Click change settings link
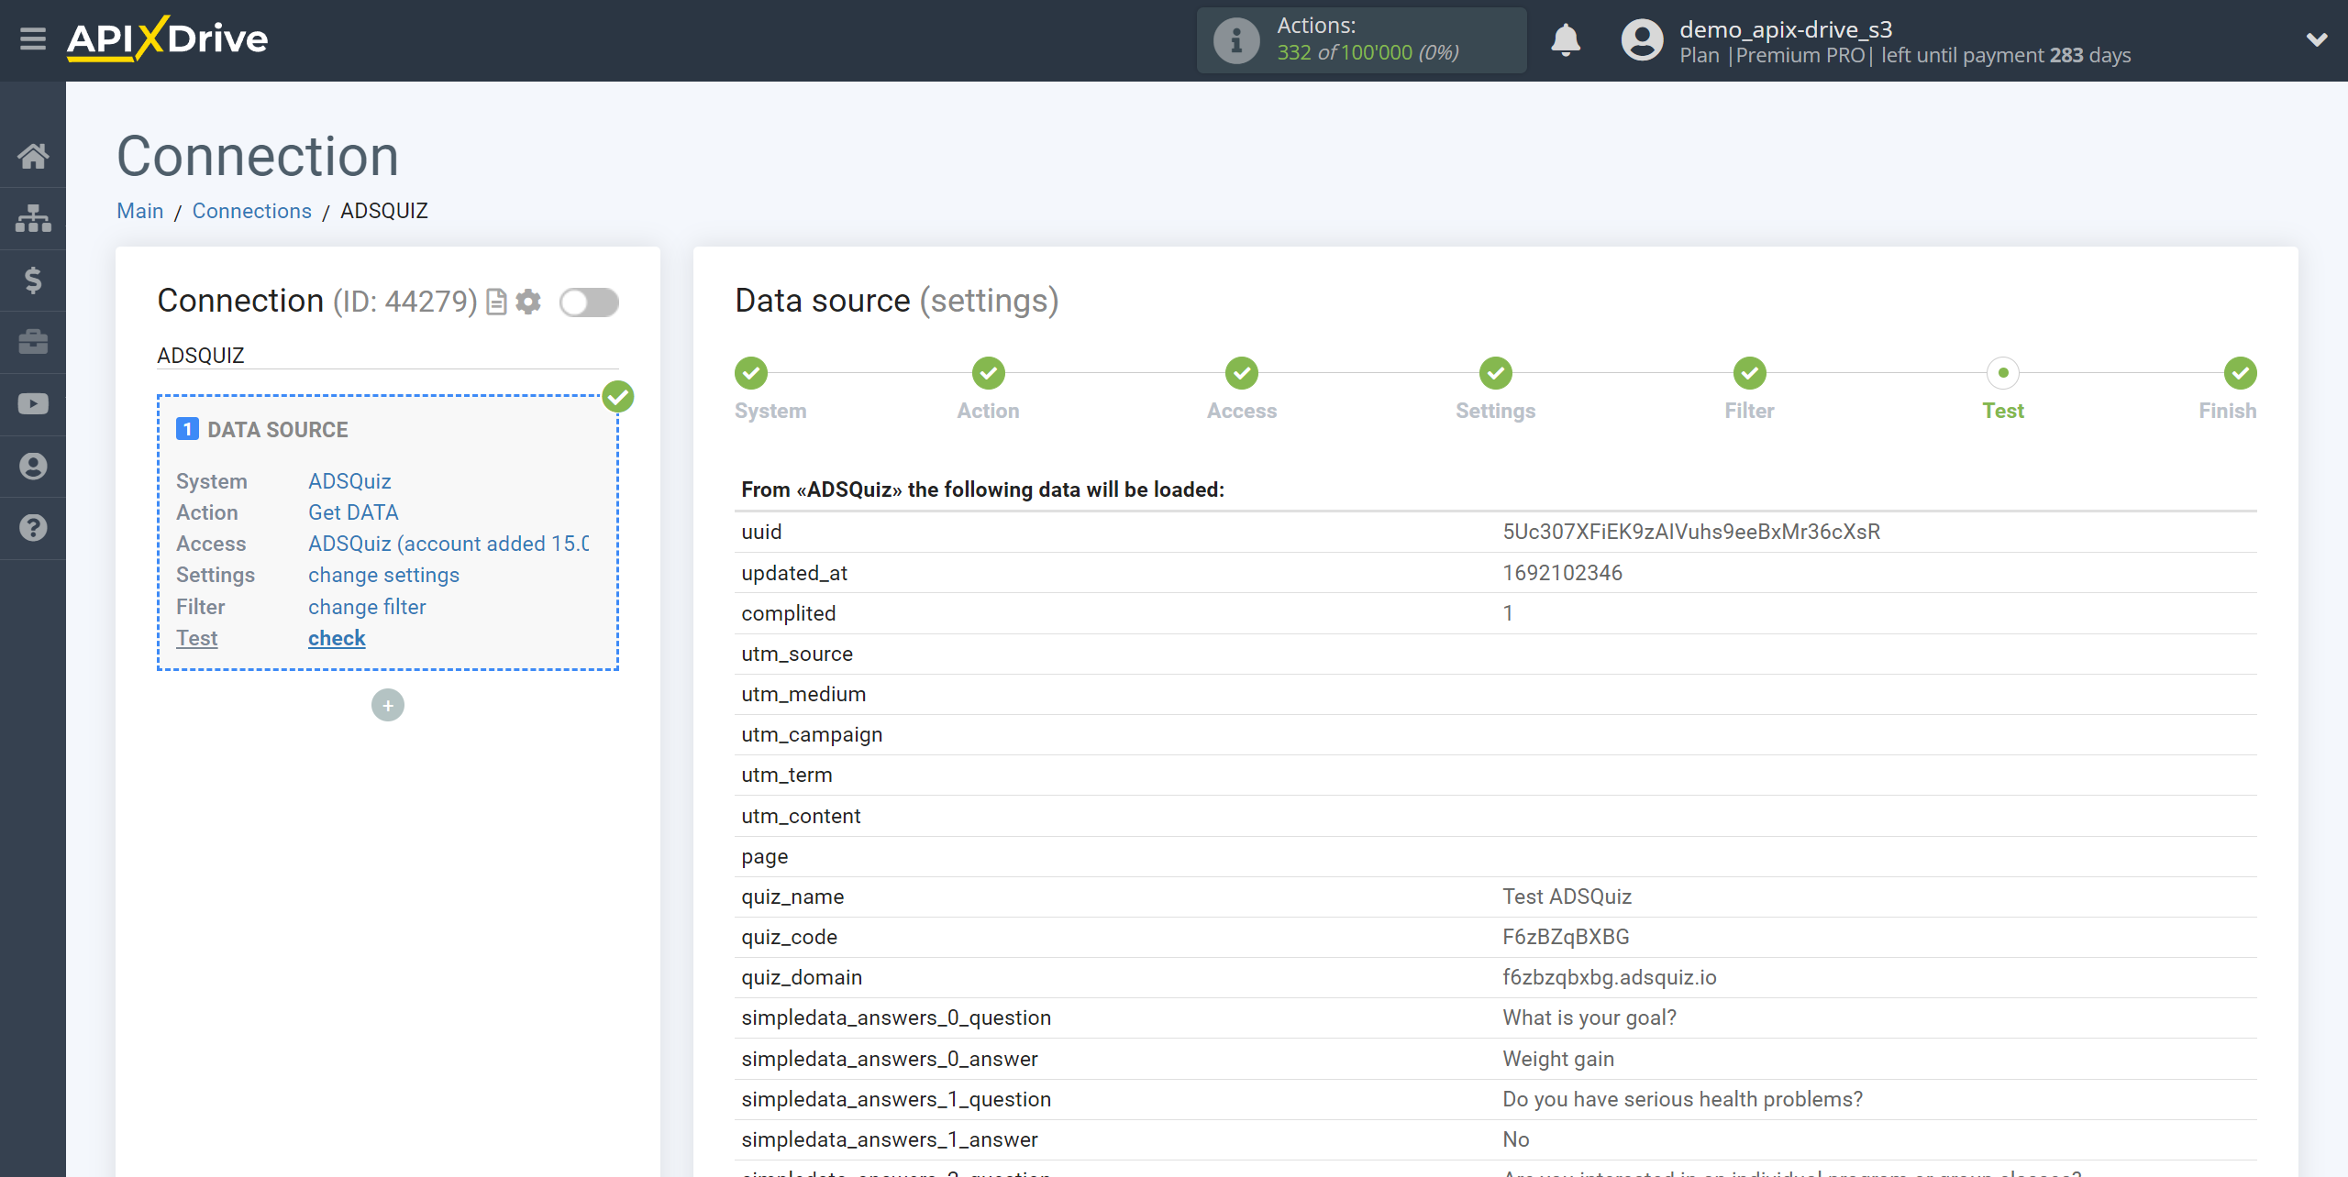Image resolution: width=2348 pixels, height=1177 pixels. click(383, 575)
